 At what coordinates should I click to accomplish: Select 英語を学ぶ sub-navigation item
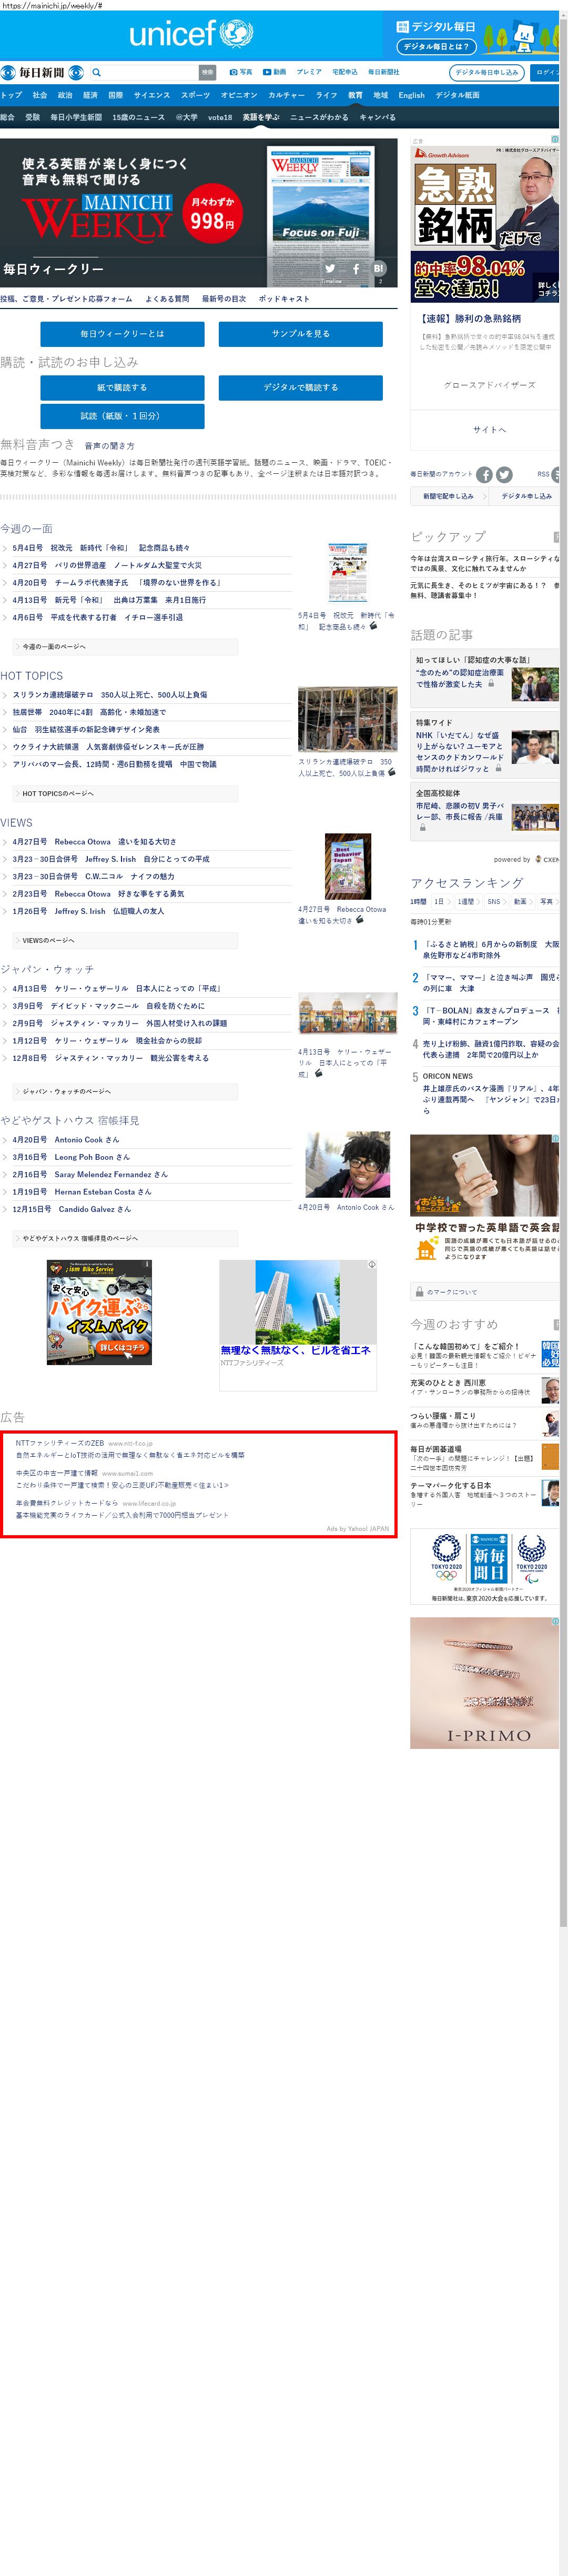tap(260, 117)
